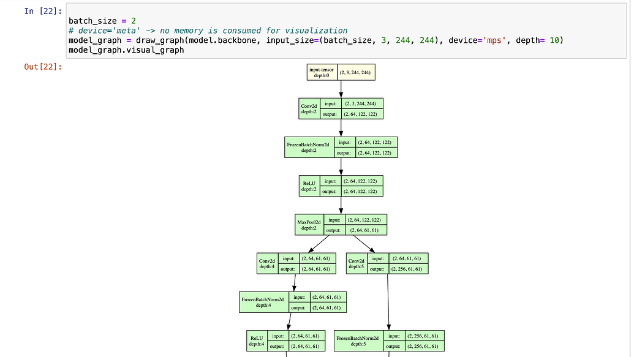Click Conv2d depth:5 output shape (2, 256, 61, 61)
634x357 pixels.
408,269
